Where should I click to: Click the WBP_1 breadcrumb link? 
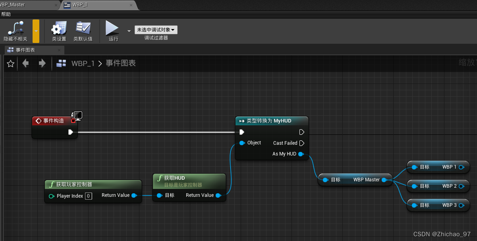tap(83, 63)
